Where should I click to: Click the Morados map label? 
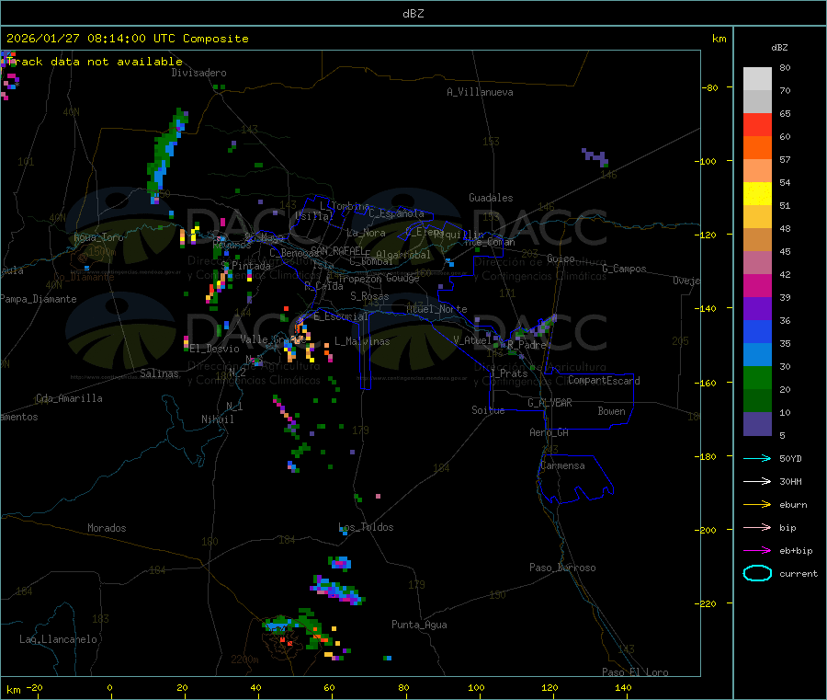[x=107, y=528]
